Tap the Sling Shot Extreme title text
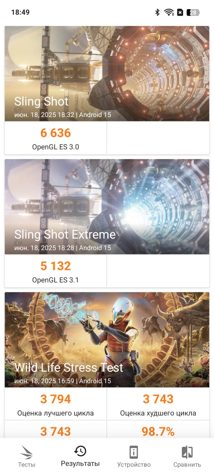Image resolution: width=214 pixels, height=476 pixels. point(65,235)
